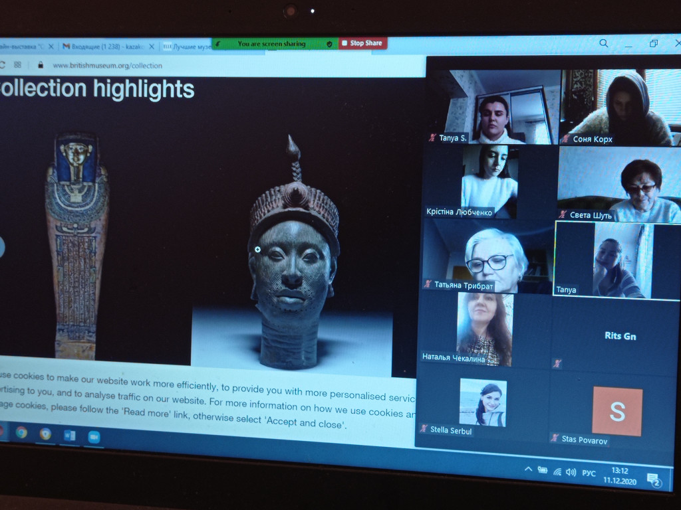
Task: Click the battery icon in the system tray
Action: [543, 469]
